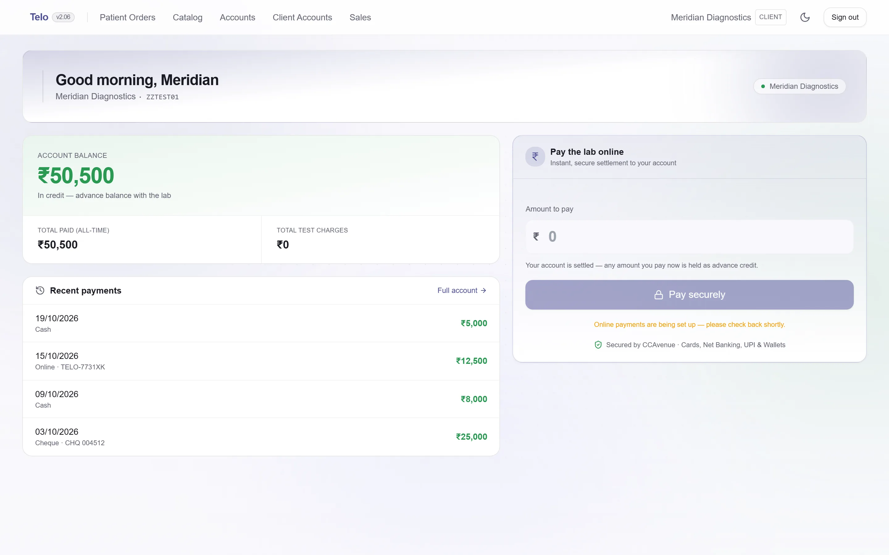Viewport: 889px width, 555px height.
Task: Click the Total Test Charges ₹0 value
Action: pyautogui.click(x=282, y=245)
